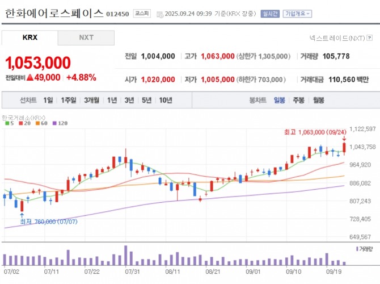Select the 10년 line chart period

pyautogui.click(x=166, y=100)
